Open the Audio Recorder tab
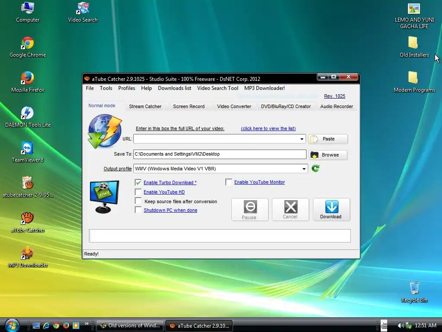The image size is (442, 332). (x=336, y=106)
